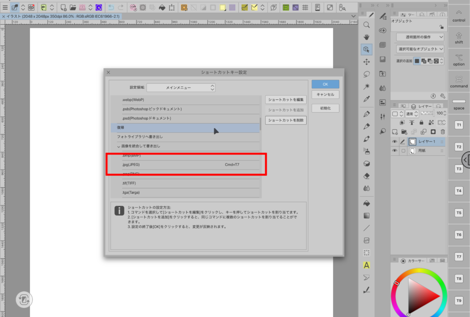Select the Eyedropper tool
Viewport: 470px width, 317px height.
coord(367,99)
